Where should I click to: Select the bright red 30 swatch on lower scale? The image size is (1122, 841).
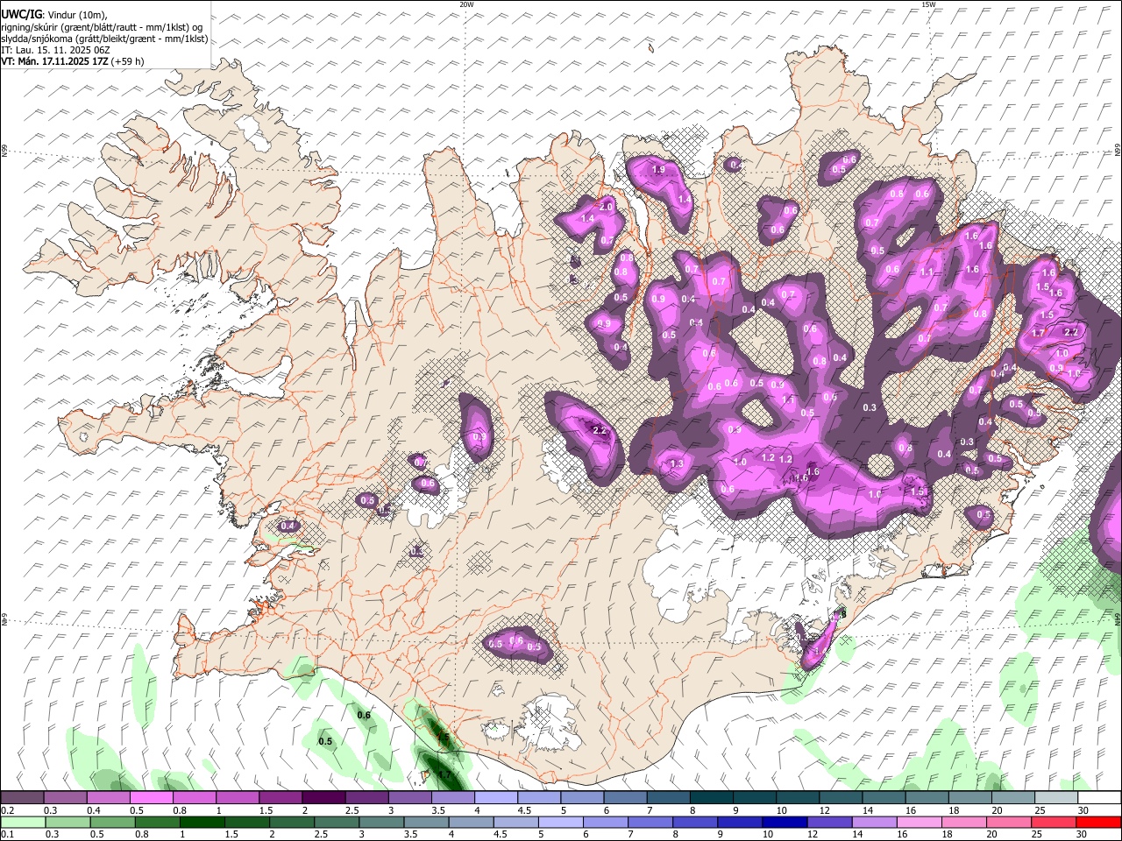pos(1099,822)
